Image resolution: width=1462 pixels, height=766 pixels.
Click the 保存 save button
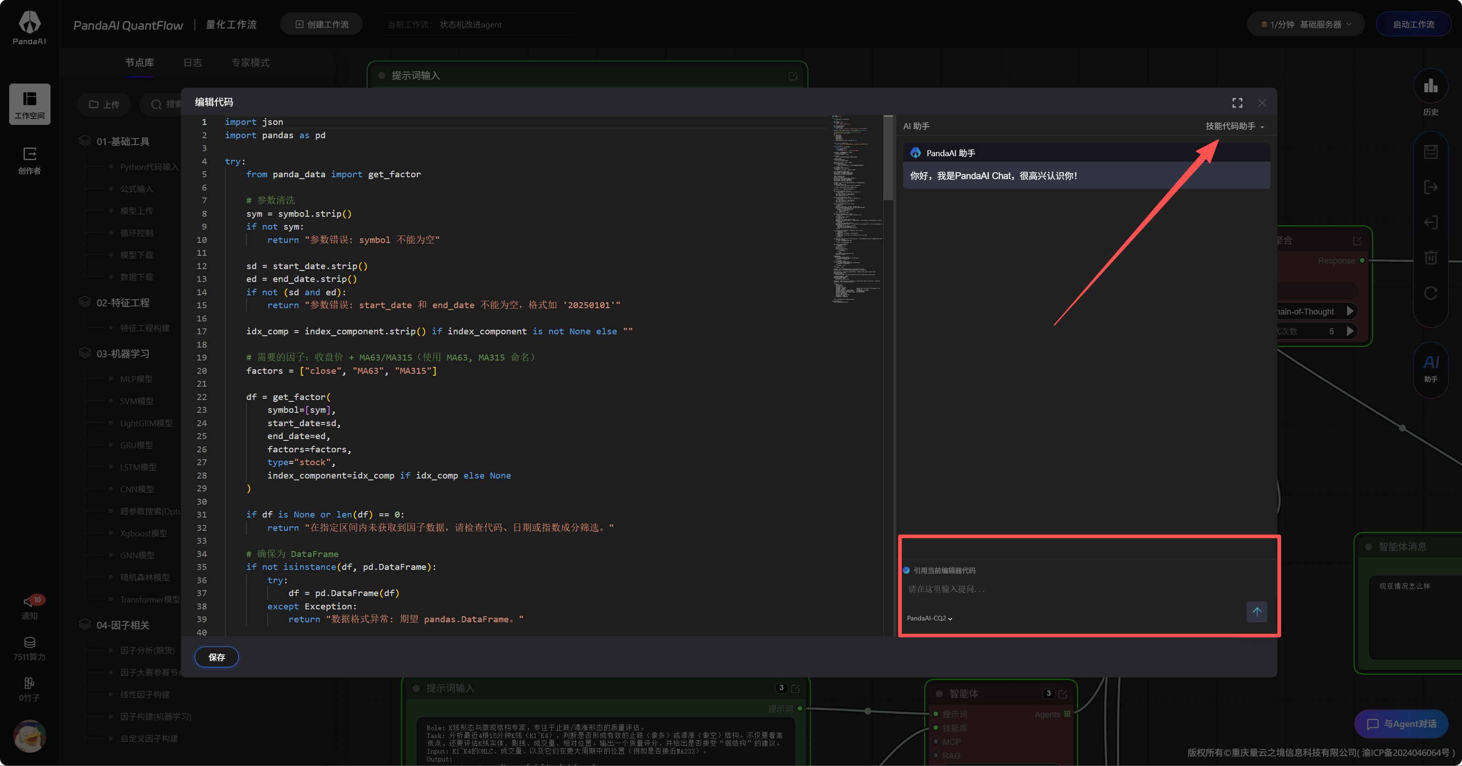point(216,657)
